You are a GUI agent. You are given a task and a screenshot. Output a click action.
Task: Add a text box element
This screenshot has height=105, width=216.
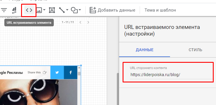pyautogui.click(x=52, y=10)
